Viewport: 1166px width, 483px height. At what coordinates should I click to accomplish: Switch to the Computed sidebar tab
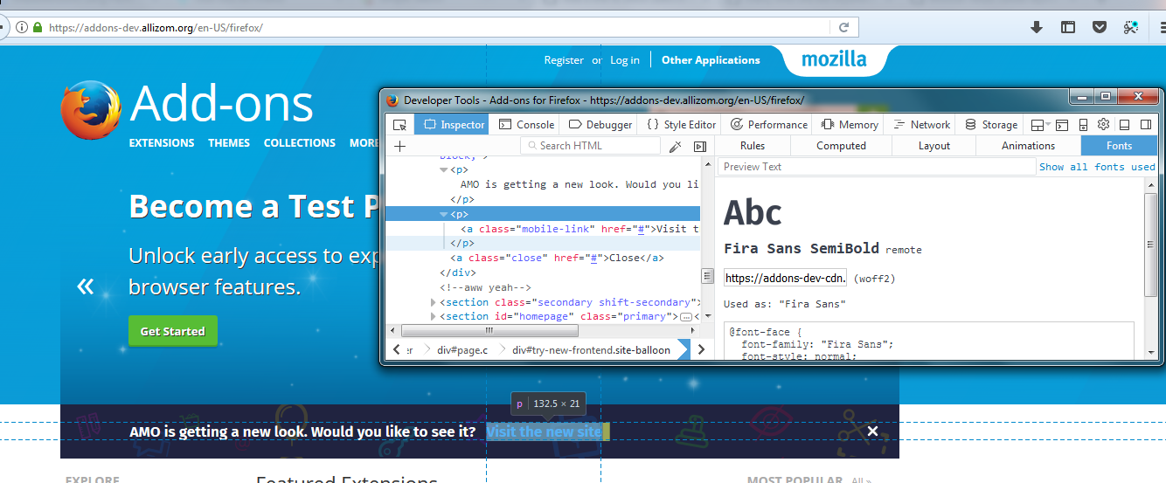click(x=841, y=146)
